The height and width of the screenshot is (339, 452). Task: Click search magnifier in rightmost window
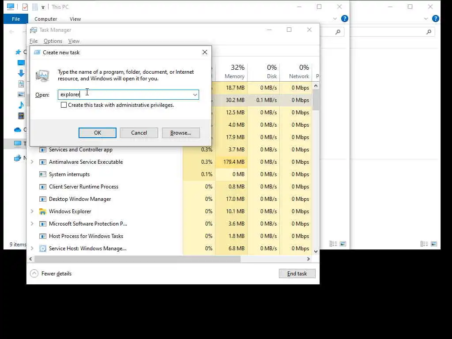(x=429, y=32)
